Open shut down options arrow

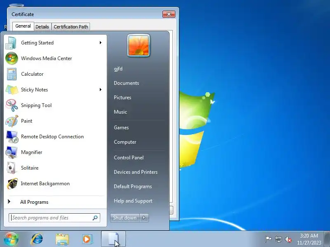tap(144, 218)
